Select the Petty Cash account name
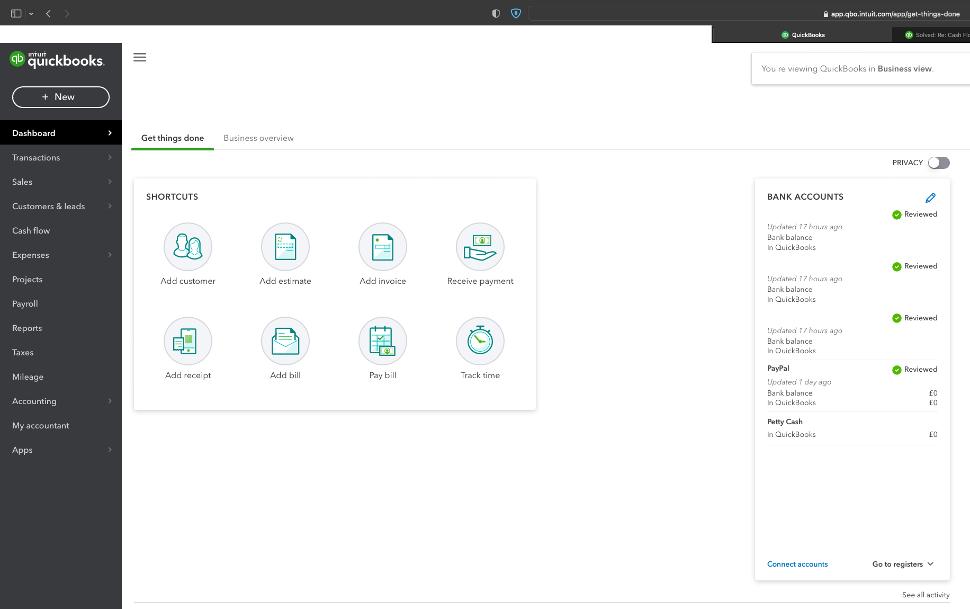 point(785,422)
